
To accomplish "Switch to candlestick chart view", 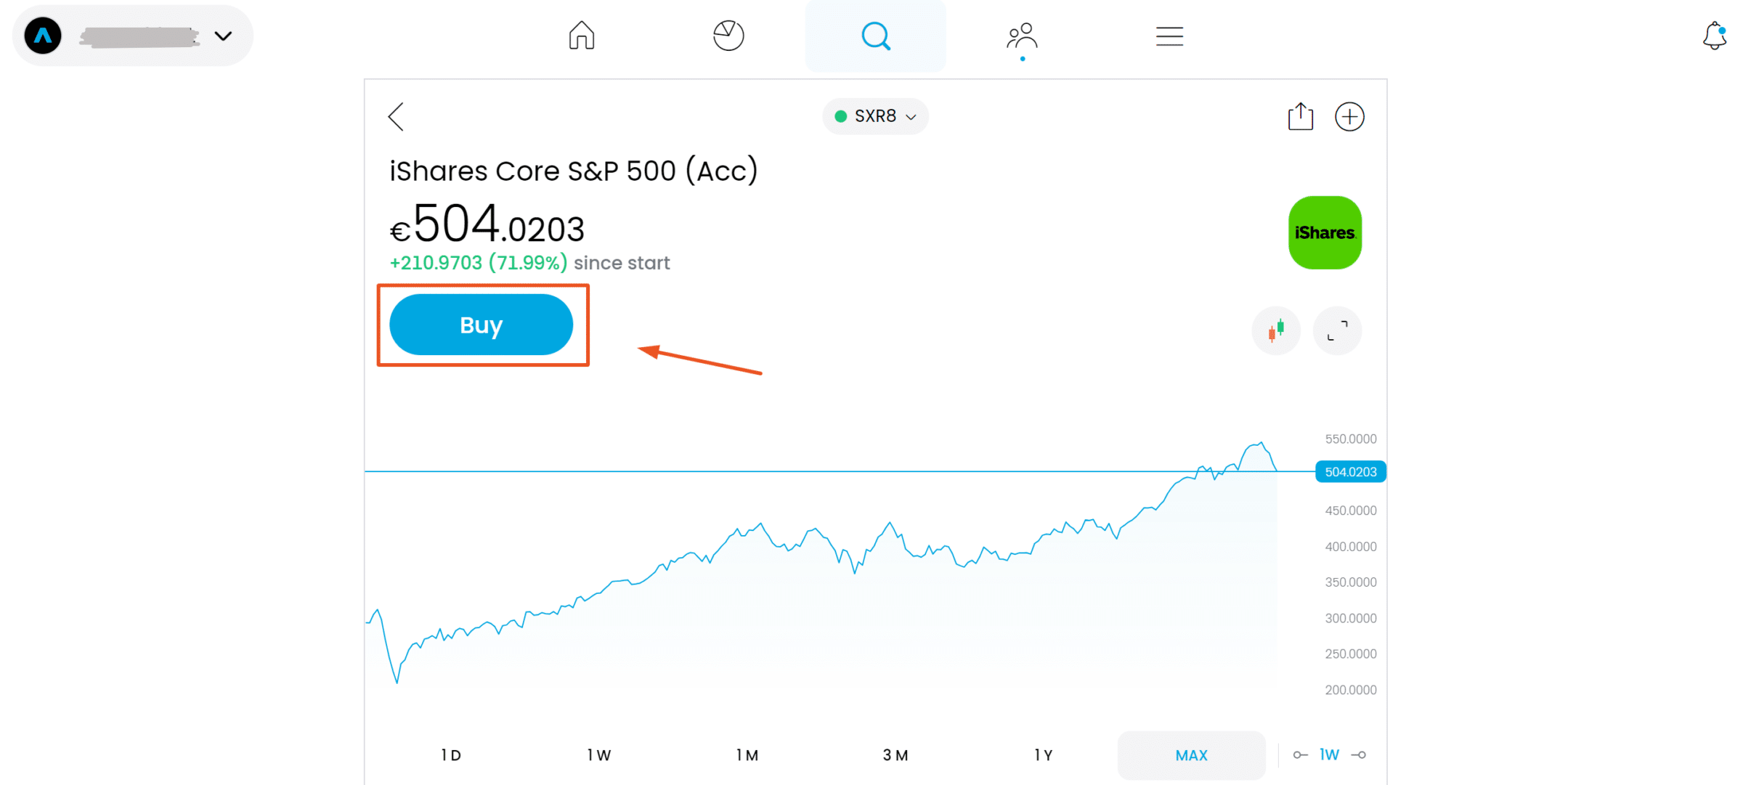I will pyautogui.click(x=1276, y=331).
